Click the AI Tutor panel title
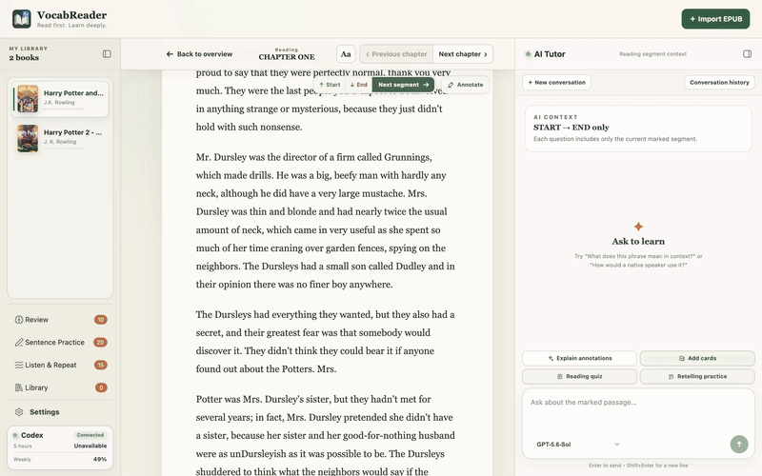Image resolution: width=762 pixels, height=476 pixels. 550,54
